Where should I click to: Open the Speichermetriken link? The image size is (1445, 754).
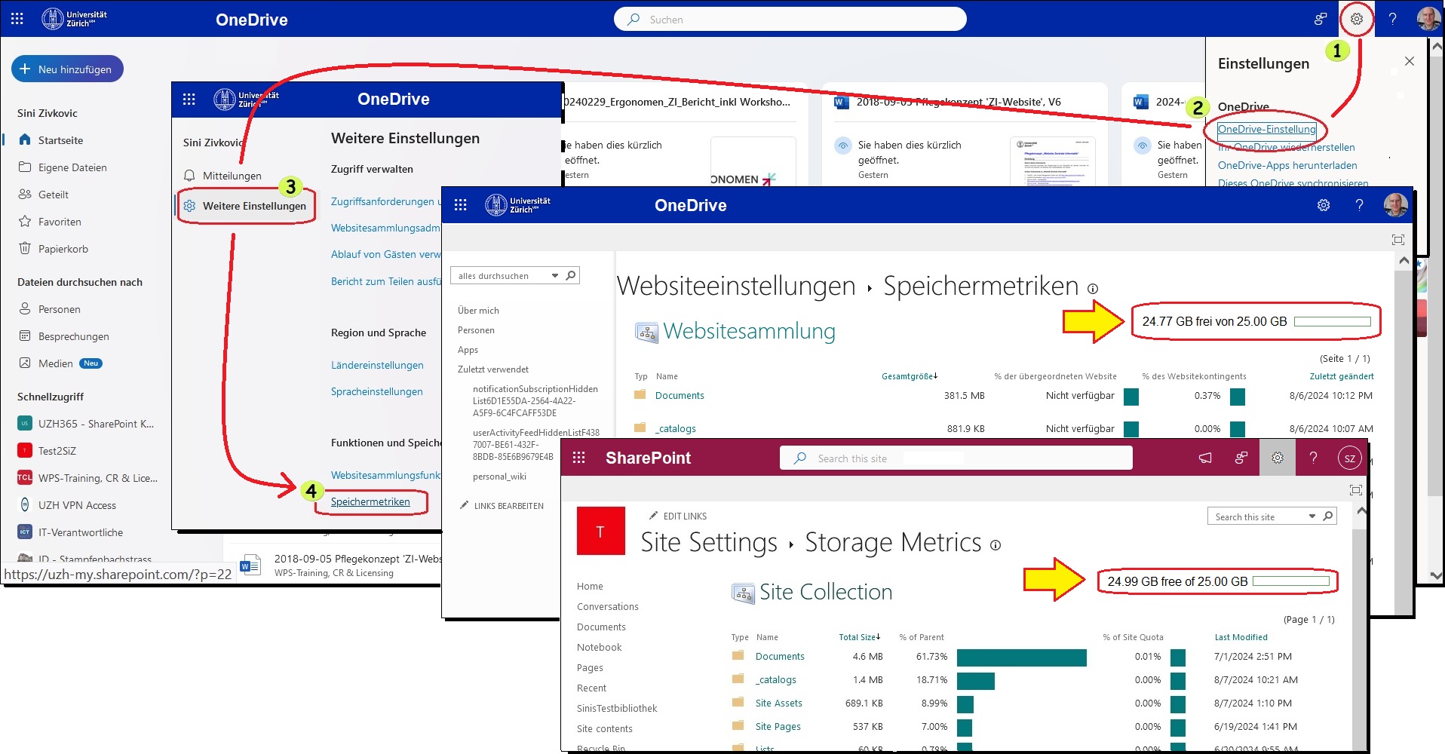coord(372,501)
